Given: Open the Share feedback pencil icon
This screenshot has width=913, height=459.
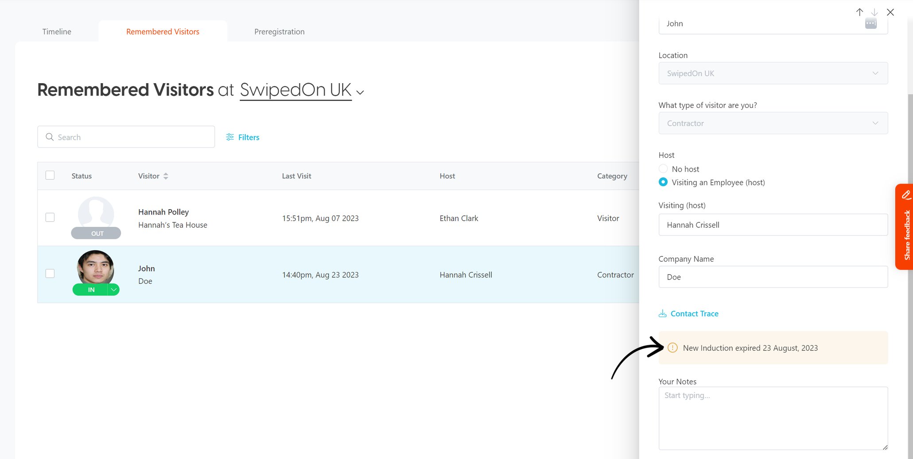Looking at the screenshot, I should pyautogui.click(x=906, y=195).
